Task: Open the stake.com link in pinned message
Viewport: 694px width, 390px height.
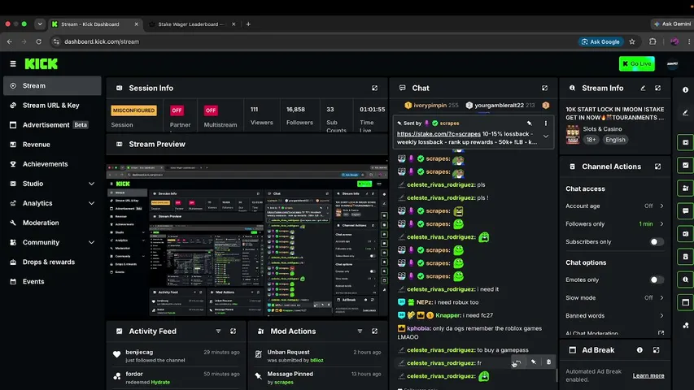Action: pos(439,133)
